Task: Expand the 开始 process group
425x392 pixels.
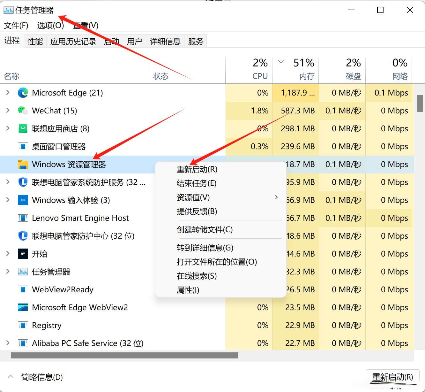Action: pos(8,254)
